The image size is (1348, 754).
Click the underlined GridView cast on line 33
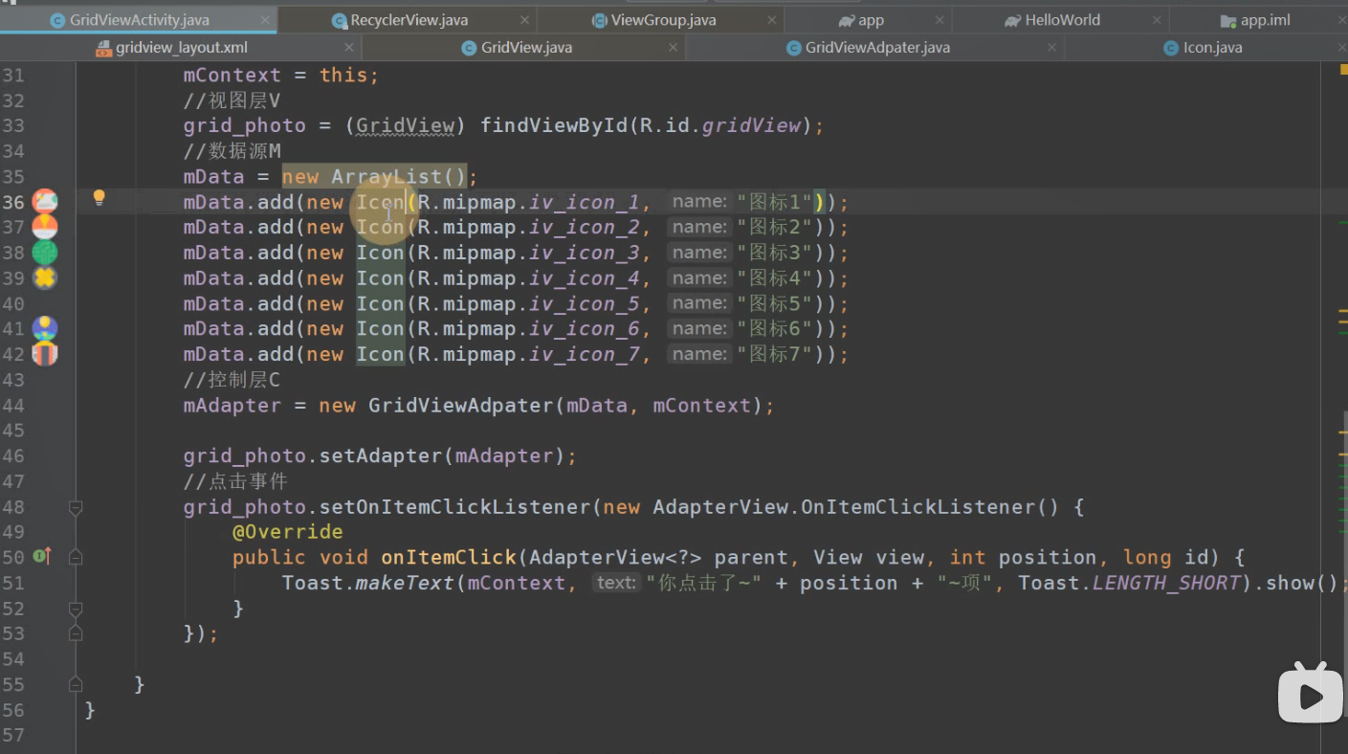click(405, 125)
